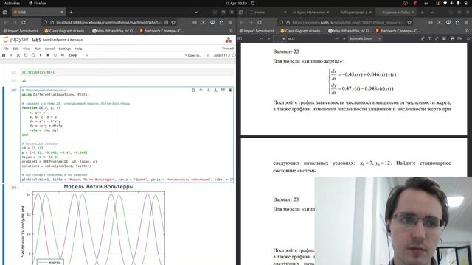Switch the en keyboard layout indicator
Image resolution: width=472 pixels, height=265 pixels.
pos(426,3)
